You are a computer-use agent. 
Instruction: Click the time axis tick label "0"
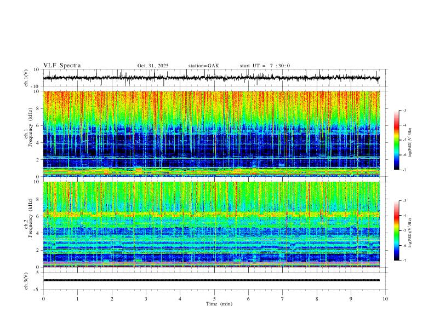click(x=43, y=299)
